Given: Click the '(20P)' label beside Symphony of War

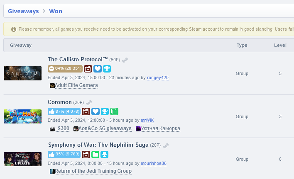Looking at the screenshot, I should tap(155, 145).
